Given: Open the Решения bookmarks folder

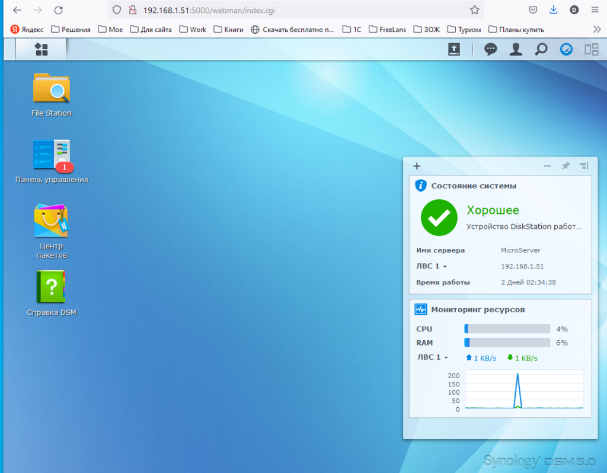Looking at the screenshot, I should [x=71, y=30].
